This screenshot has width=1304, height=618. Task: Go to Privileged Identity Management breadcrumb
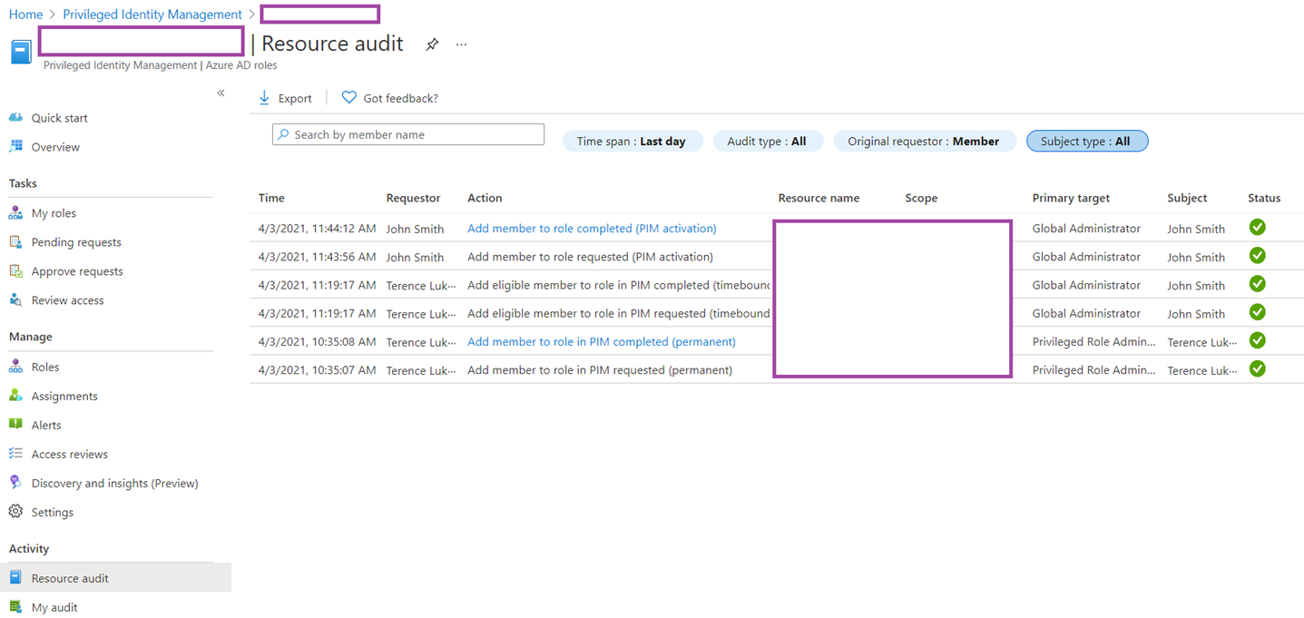tap(152, 15)
